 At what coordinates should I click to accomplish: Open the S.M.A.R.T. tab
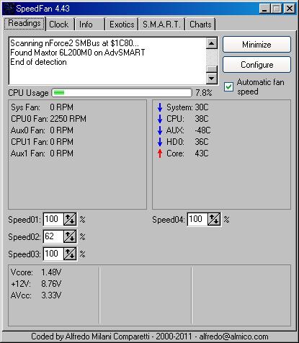[161, 24]
